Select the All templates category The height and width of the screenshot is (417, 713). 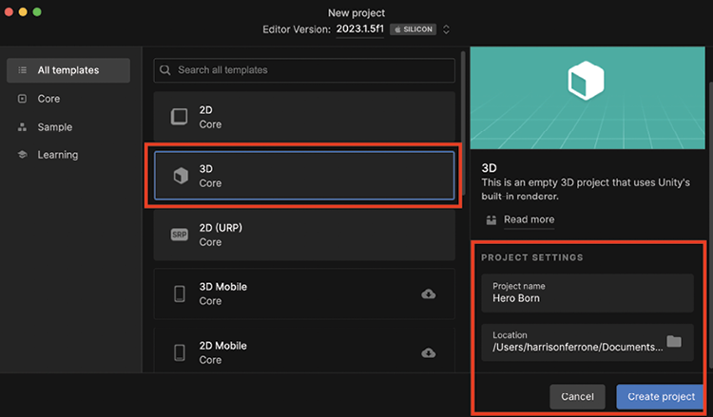coord(68,70)
